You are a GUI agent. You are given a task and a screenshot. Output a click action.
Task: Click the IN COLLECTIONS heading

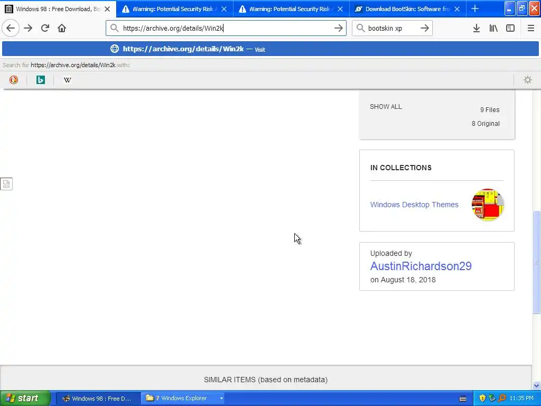pyautogui.click(x=401, y=168)
